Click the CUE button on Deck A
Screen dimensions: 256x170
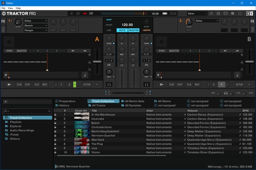(x=19, y=84)
